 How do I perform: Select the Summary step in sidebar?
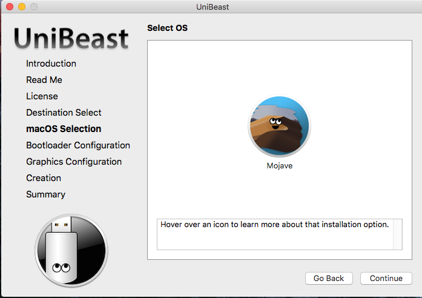[46, 194]
